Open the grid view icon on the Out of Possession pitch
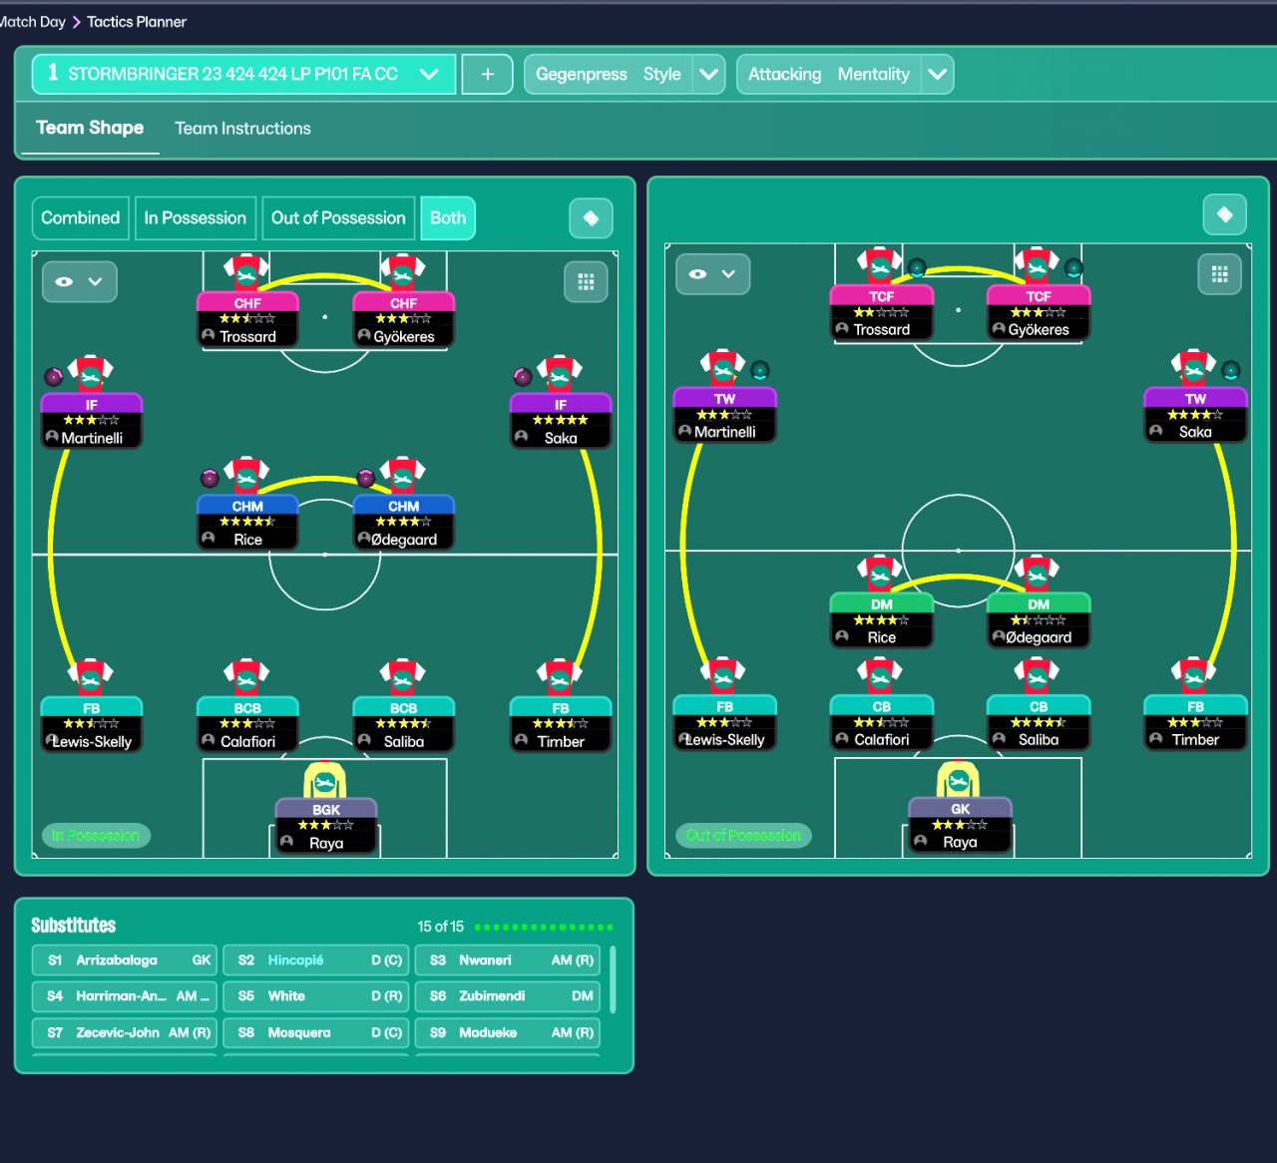Screen dimensions: 1277x1163 click(x=1219, y=274)
